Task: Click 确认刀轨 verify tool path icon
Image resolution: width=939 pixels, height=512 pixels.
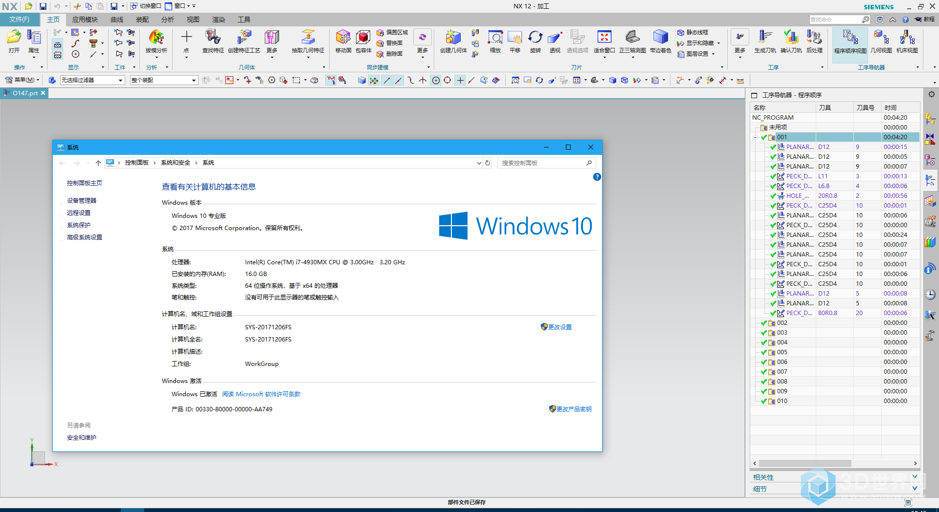Action: (791, 41)
